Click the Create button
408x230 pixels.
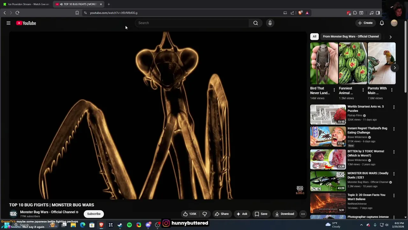365,23
